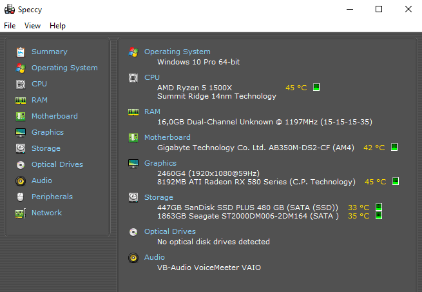Open the File menu
This screenshot has height=292, width=422.
(10, 26)
